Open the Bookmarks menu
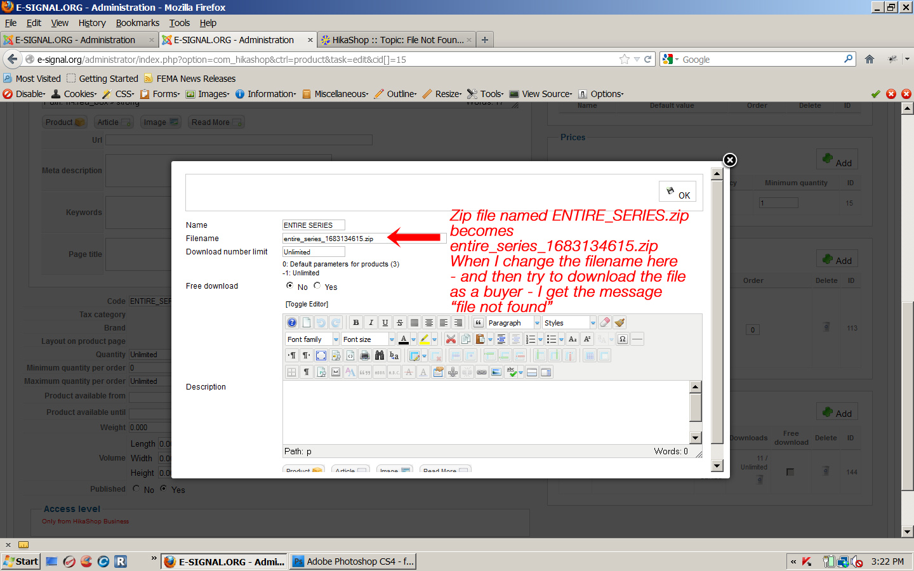914x571 pixels. [138, 23]
